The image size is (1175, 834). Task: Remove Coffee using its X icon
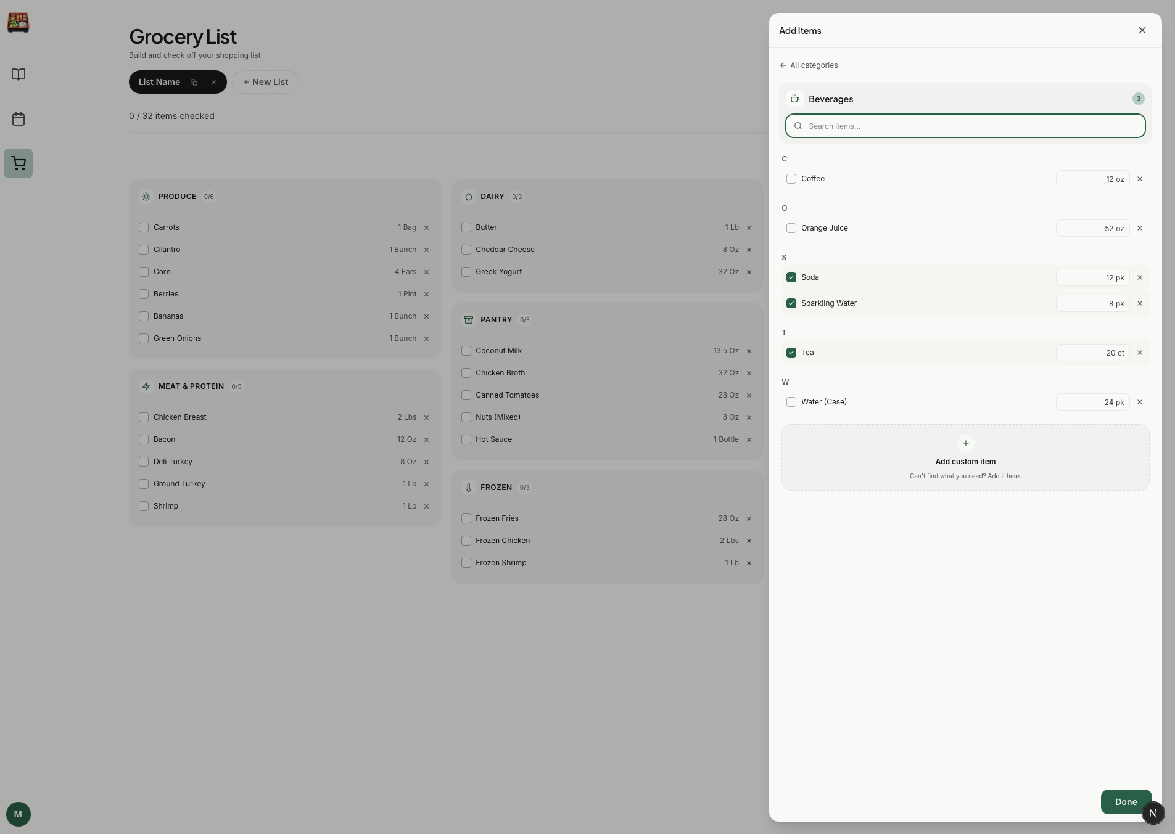pos(1140,179)
